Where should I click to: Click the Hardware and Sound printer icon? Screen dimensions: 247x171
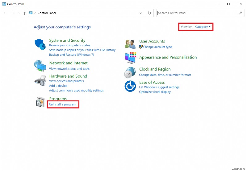[x=40, y=81]
